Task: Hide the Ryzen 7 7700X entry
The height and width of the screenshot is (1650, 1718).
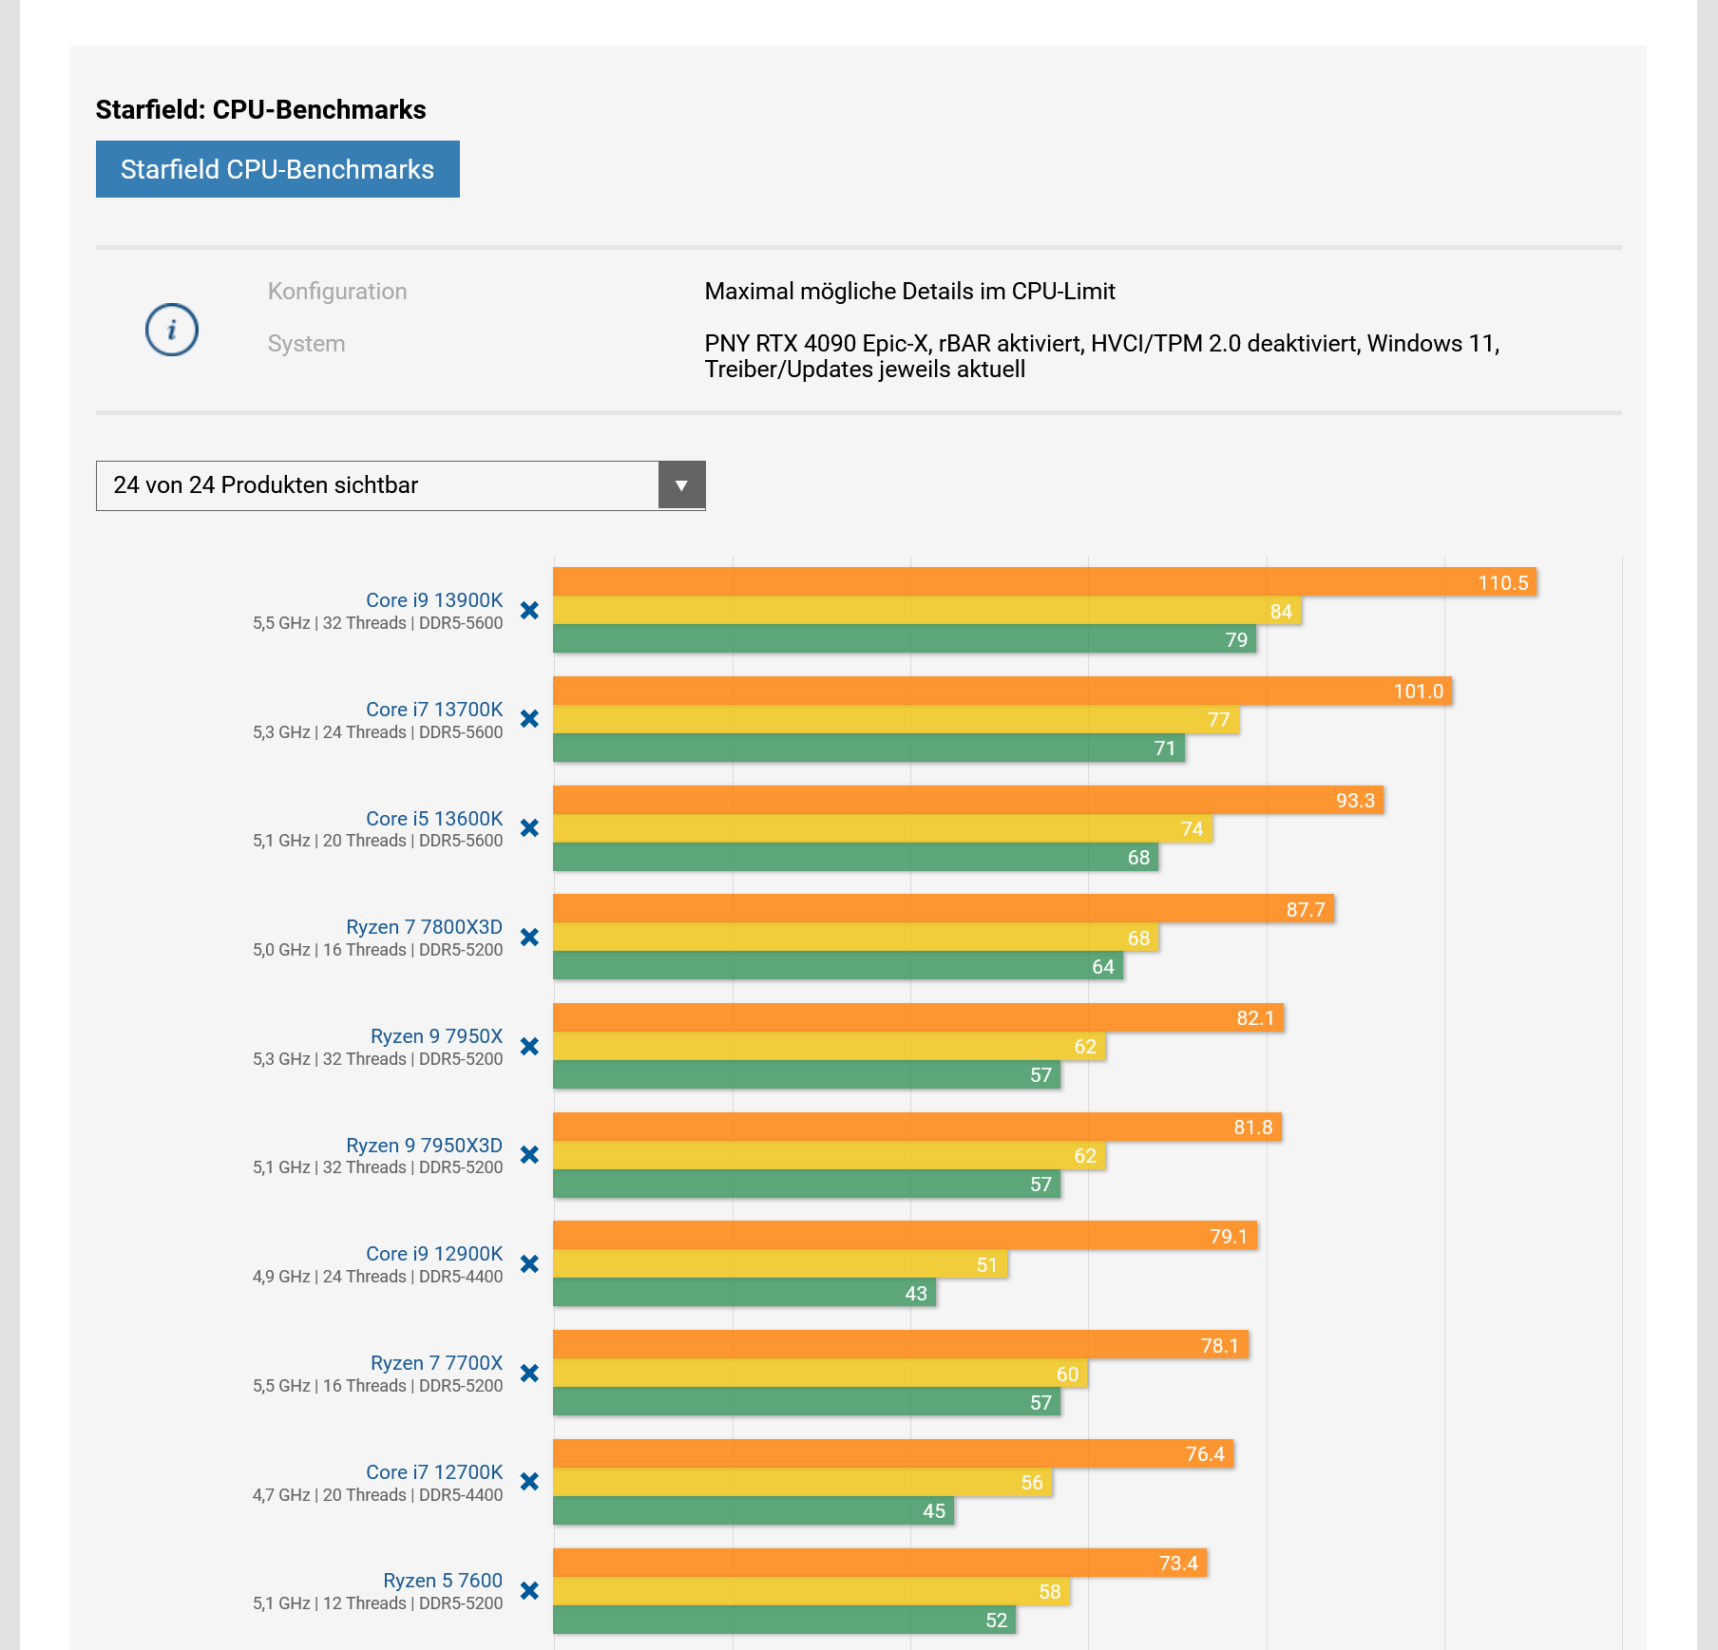Action: pyautogui.click(x=530, y=1374)
